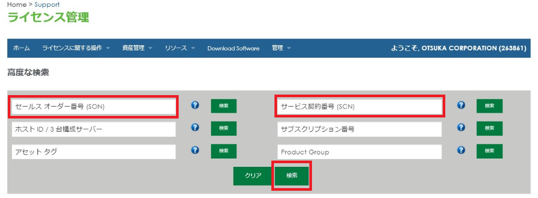Focus the Product Group input field

coord(359,152)
